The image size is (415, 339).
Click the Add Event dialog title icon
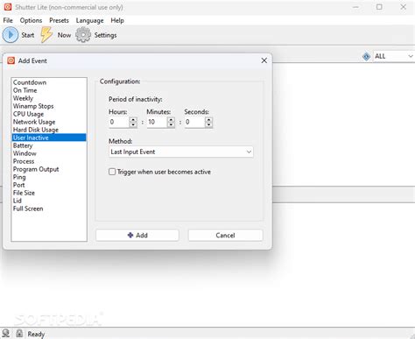(x=11, y=60)
